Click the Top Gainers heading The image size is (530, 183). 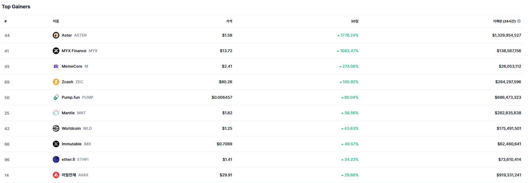coord(16,7)
